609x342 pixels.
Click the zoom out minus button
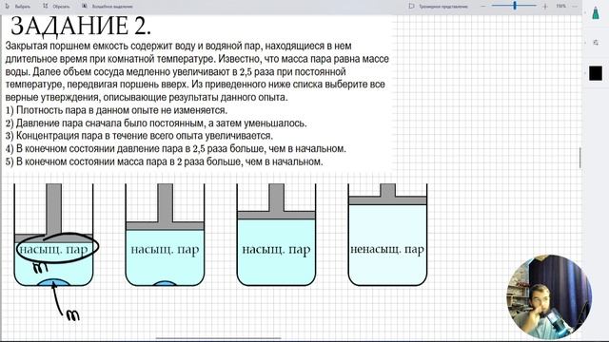[483, 7]
